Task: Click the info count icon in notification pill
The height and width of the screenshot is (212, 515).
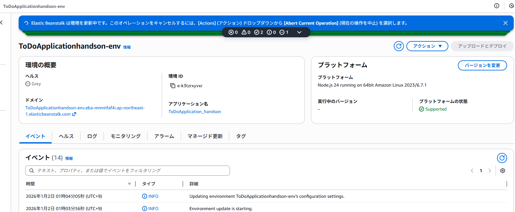Action: point(269,32)
